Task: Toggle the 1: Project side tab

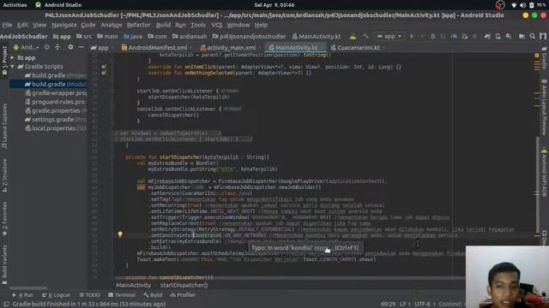Action: click(4, 61)
